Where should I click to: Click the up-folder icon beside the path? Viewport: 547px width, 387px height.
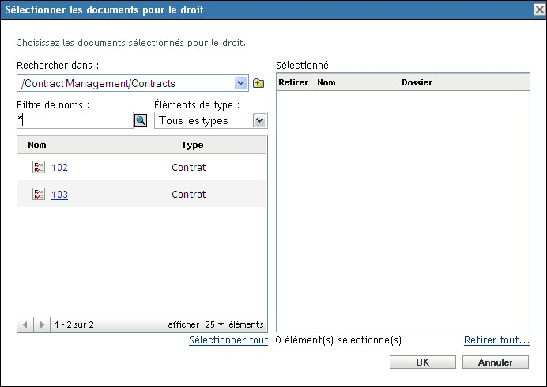[258, 83]
